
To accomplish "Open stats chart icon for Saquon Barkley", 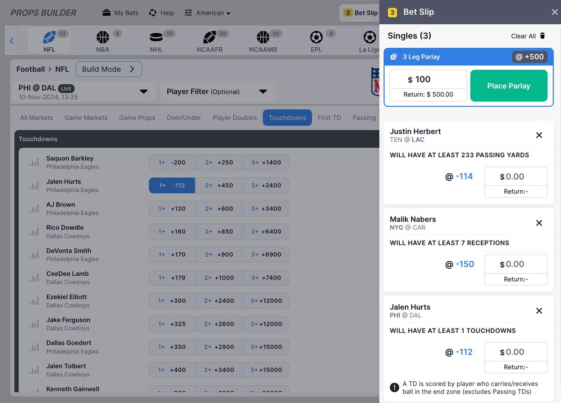I will (x=34, y=162).
